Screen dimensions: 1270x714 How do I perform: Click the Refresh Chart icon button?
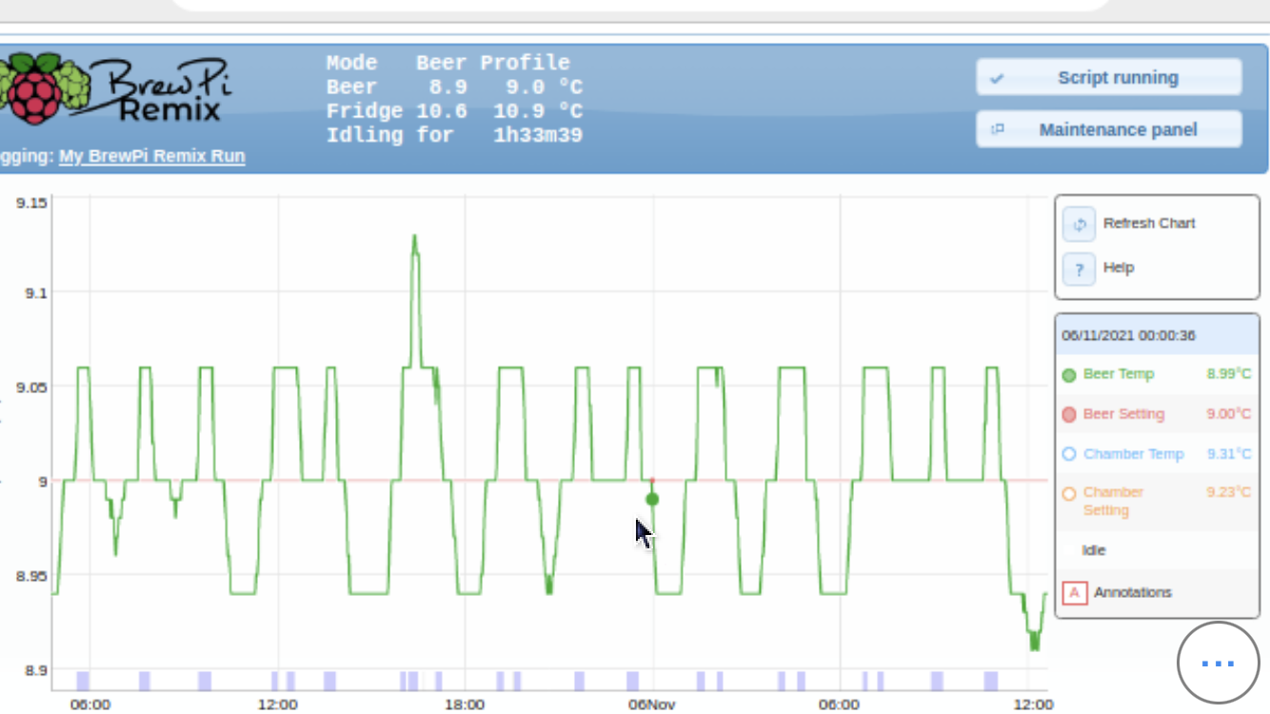tap(1079, 225)
